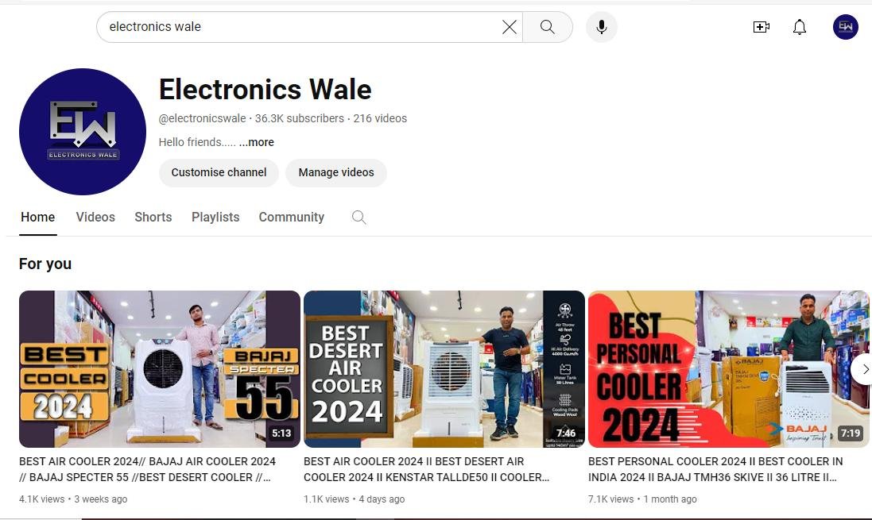The width and height of the screenshot is (872, 520).
Task: Open the Shorts tab
Action: tap(153, 218)
